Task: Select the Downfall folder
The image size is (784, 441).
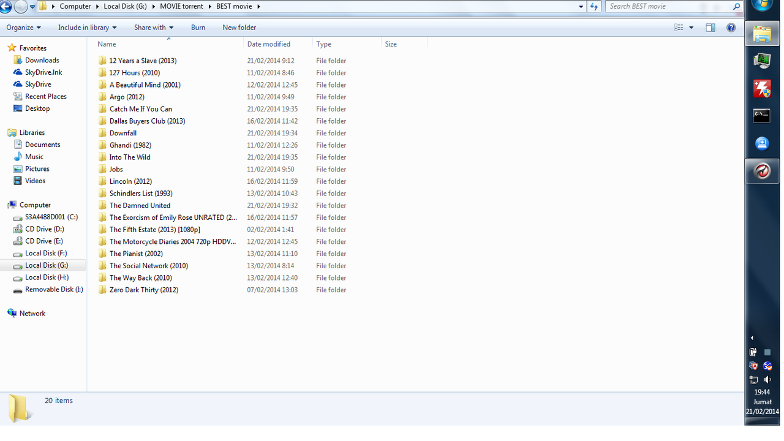Action: [123, 133]
